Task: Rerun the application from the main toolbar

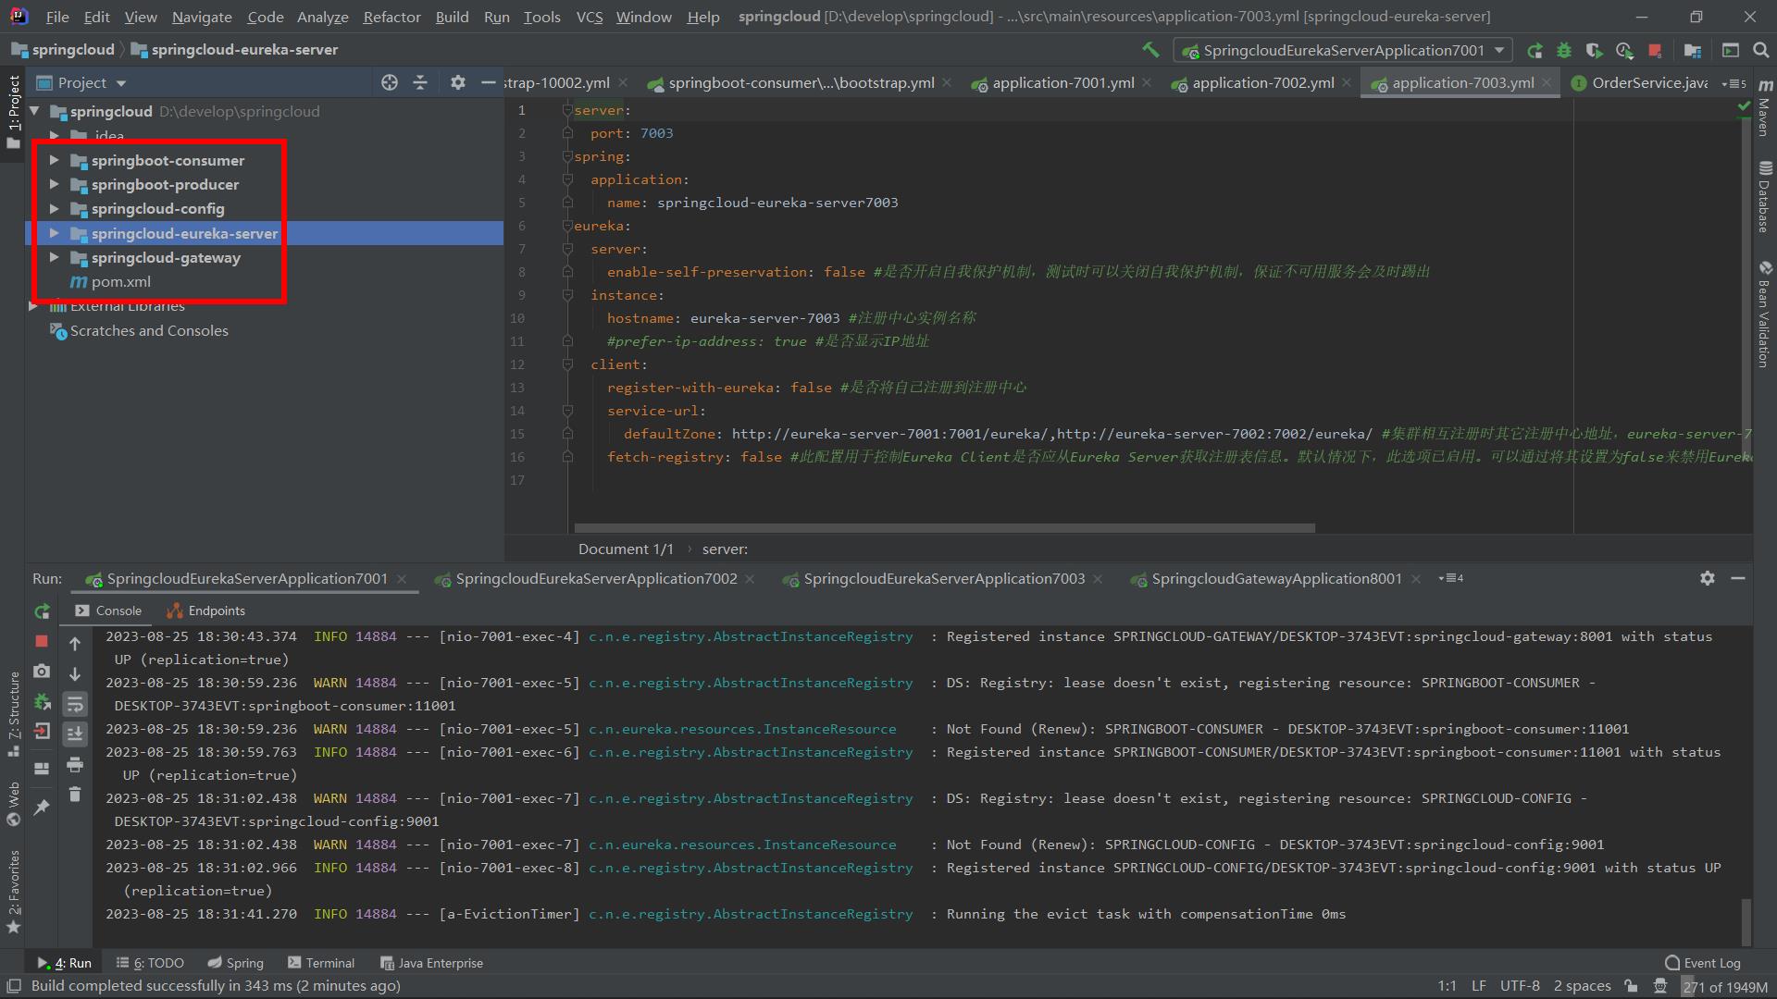Action: [x=1535, y=50]
